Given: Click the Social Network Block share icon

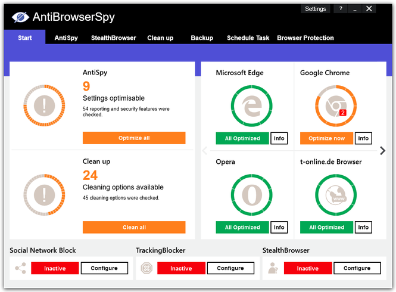Looking at the screenshot, I should [x=20, y=268].
